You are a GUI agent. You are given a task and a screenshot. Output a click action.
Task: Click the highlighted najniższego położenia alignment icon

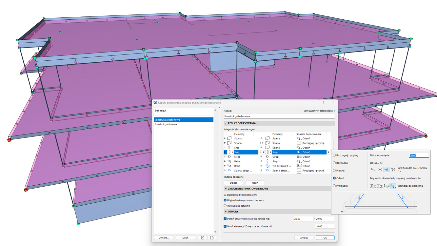point(393,185)
